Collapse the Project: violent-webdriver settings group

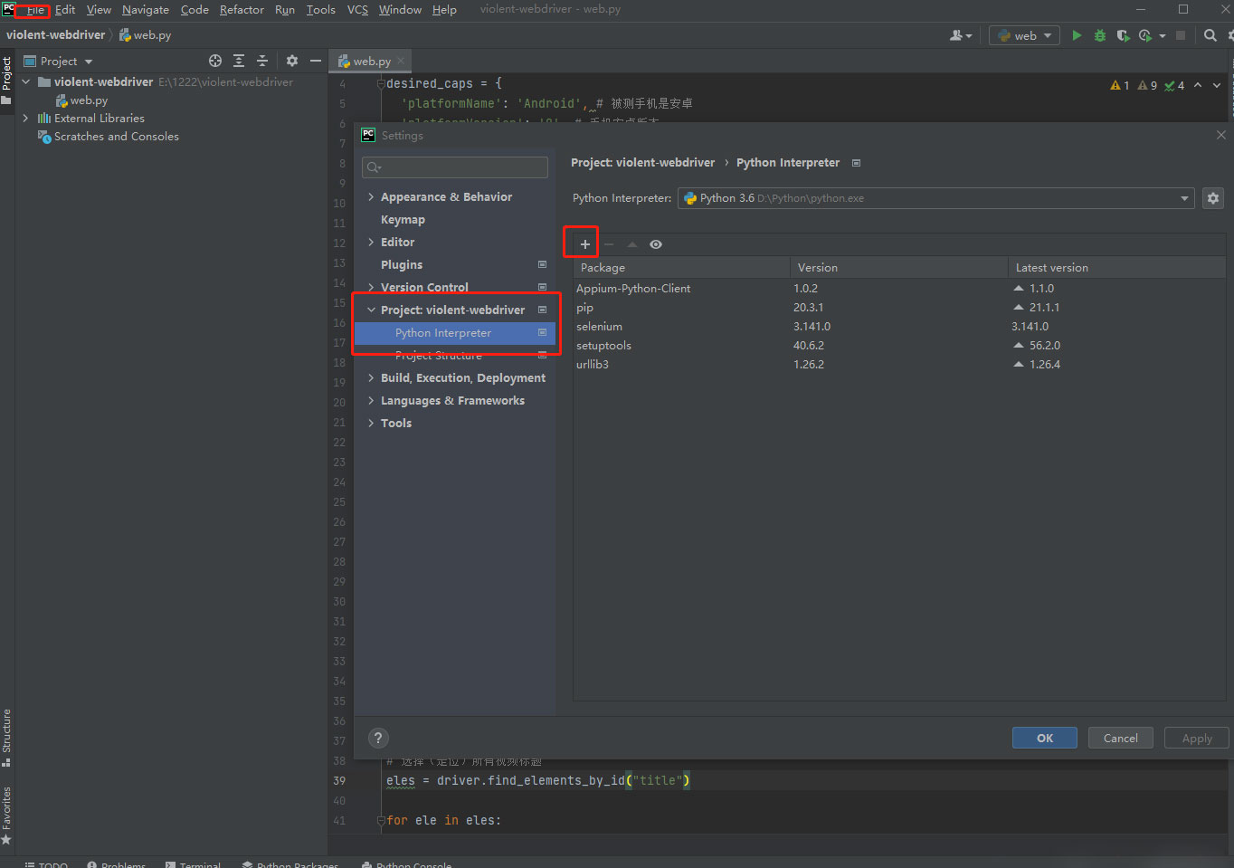point(371,310)
